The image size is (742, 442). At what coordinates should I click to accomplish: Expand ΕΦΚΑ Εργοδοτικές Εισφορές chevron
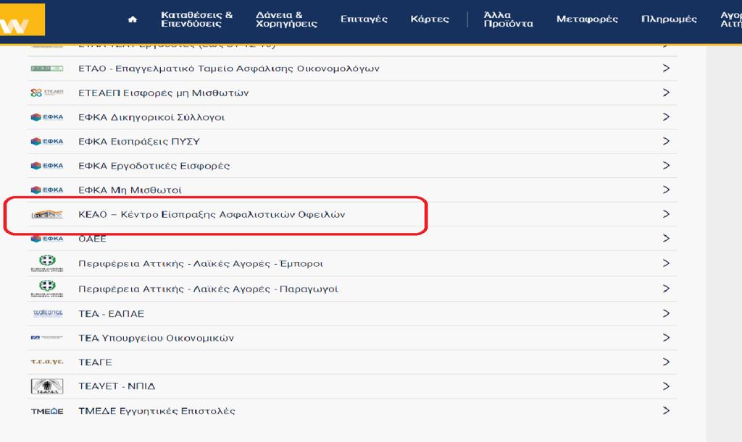tap(666, 165)
